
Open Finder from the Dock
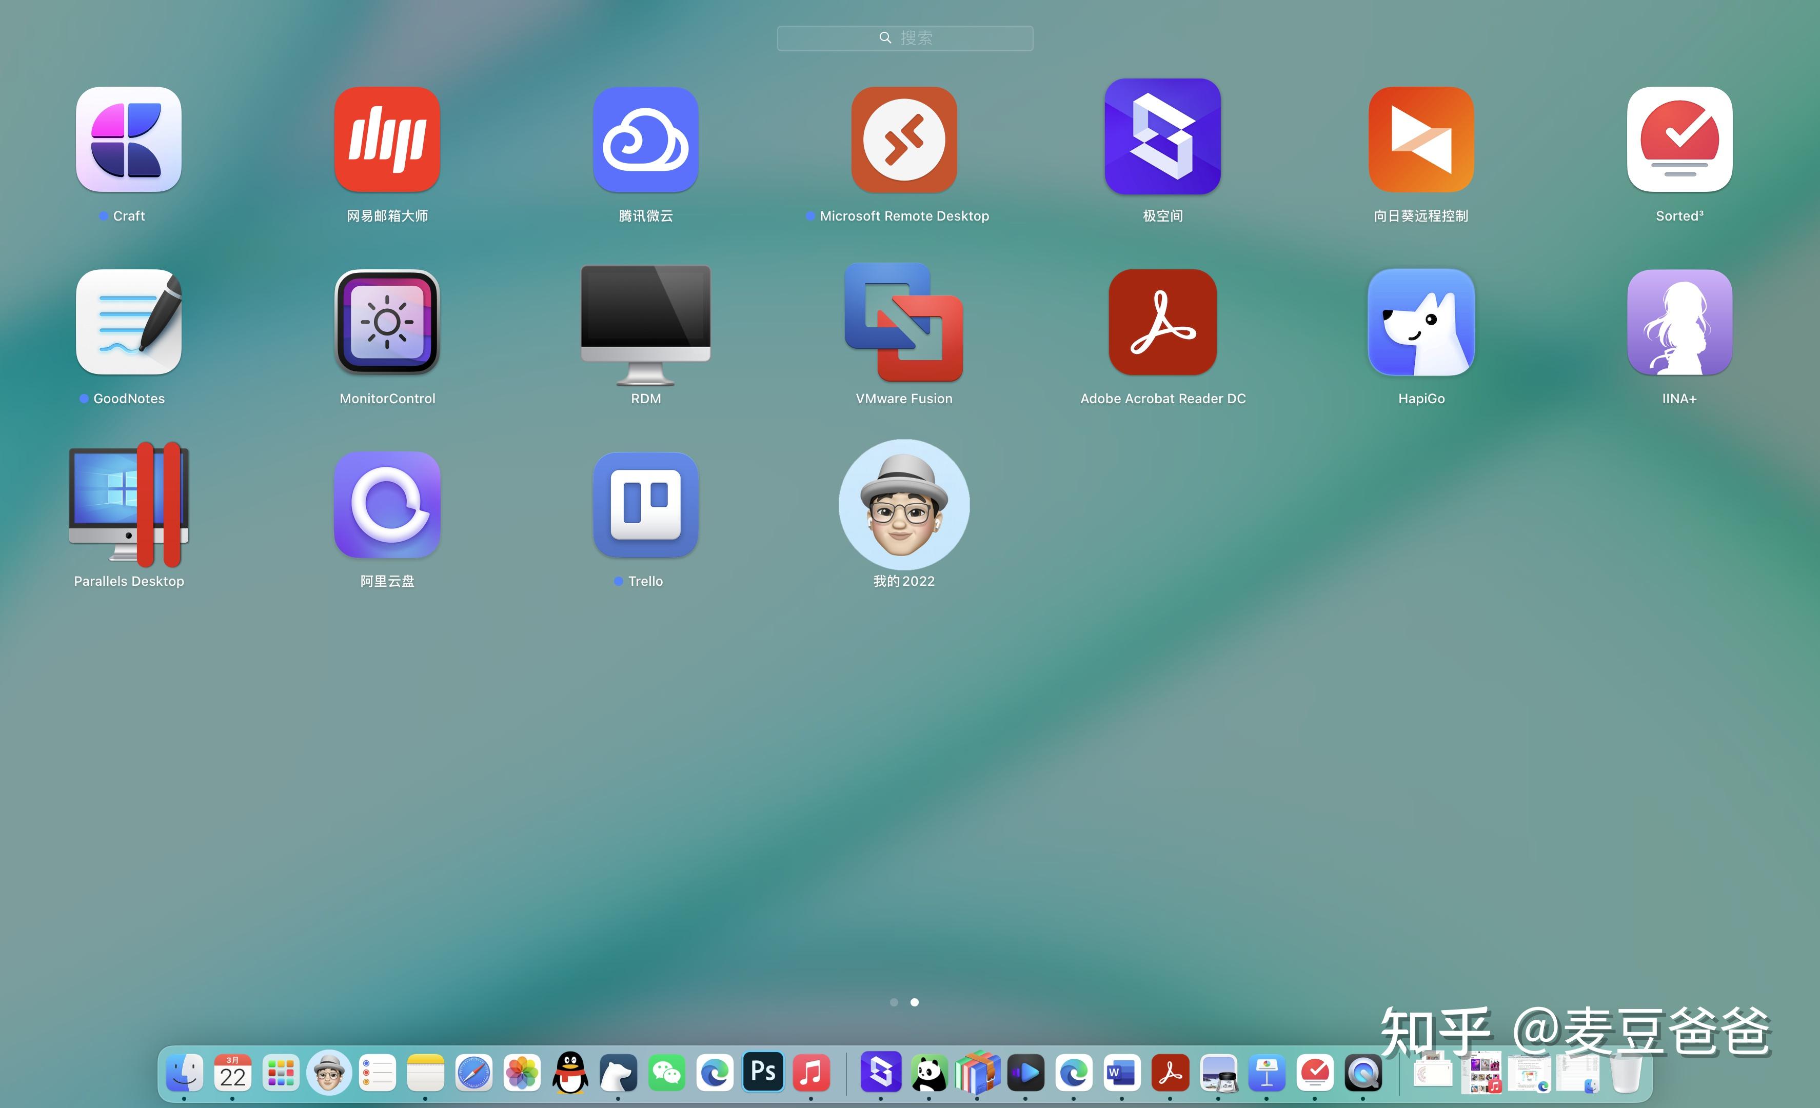click(184, 1073)
